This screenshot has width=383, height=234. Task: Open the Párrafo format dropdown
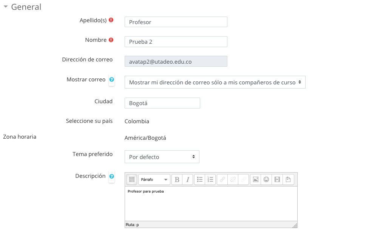[x=154, y=180]
